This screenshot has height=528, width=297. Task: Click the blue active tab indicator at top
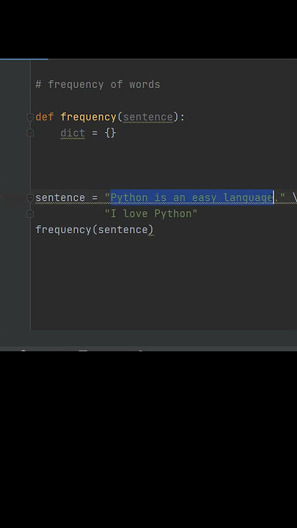point(24,59)
